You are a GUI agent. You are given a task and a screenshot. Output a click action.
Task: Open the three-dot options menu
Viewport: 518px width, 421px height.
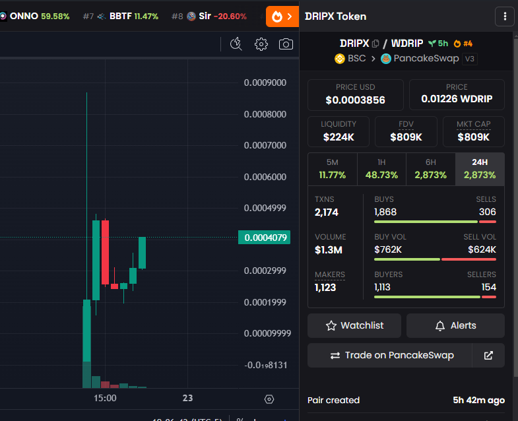tap(504, 16)
